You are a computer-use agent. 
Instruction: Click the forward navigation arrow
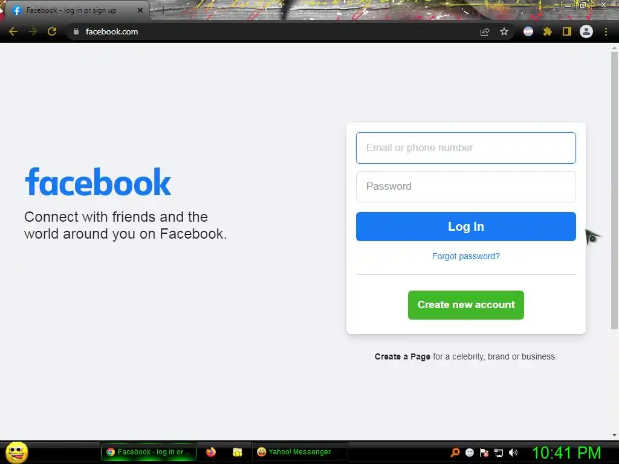(x=33, y=31)
